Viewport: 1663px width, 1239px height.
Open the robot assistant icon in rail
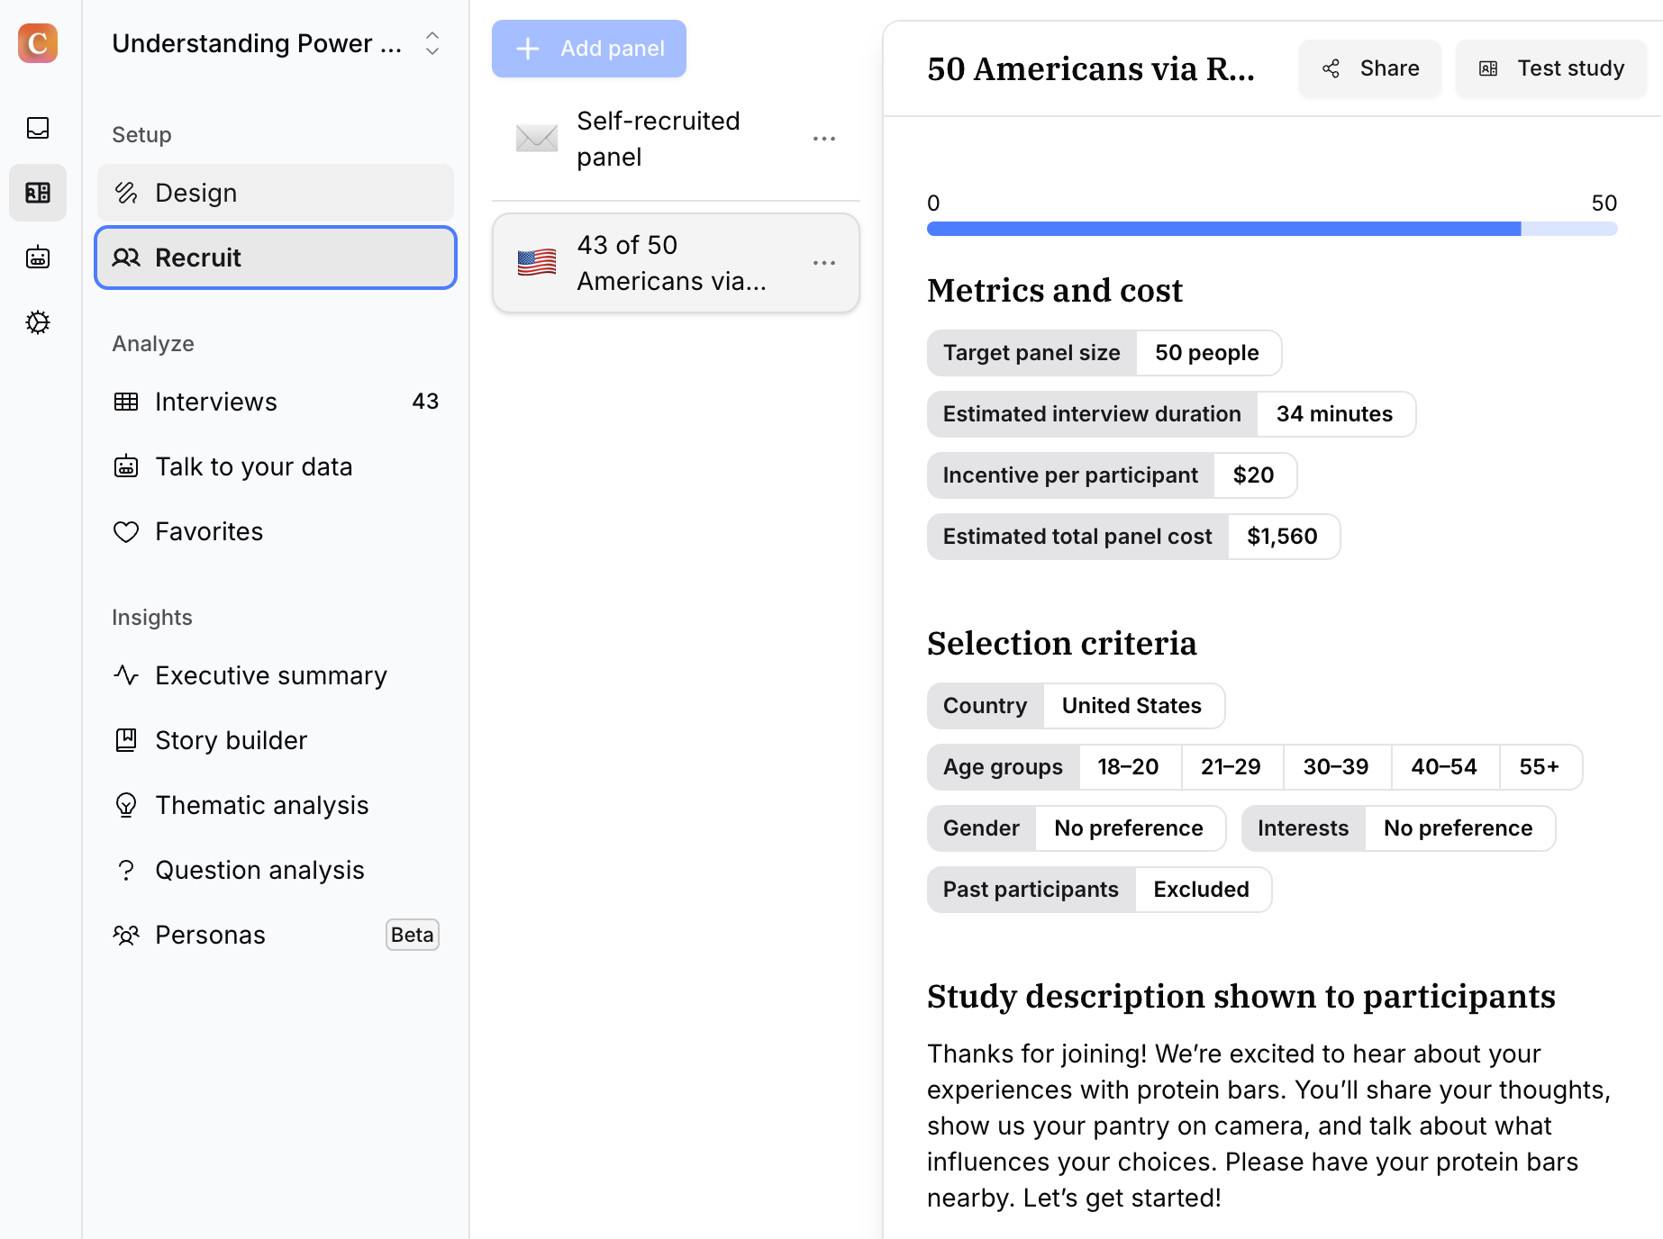click(38, 258)
